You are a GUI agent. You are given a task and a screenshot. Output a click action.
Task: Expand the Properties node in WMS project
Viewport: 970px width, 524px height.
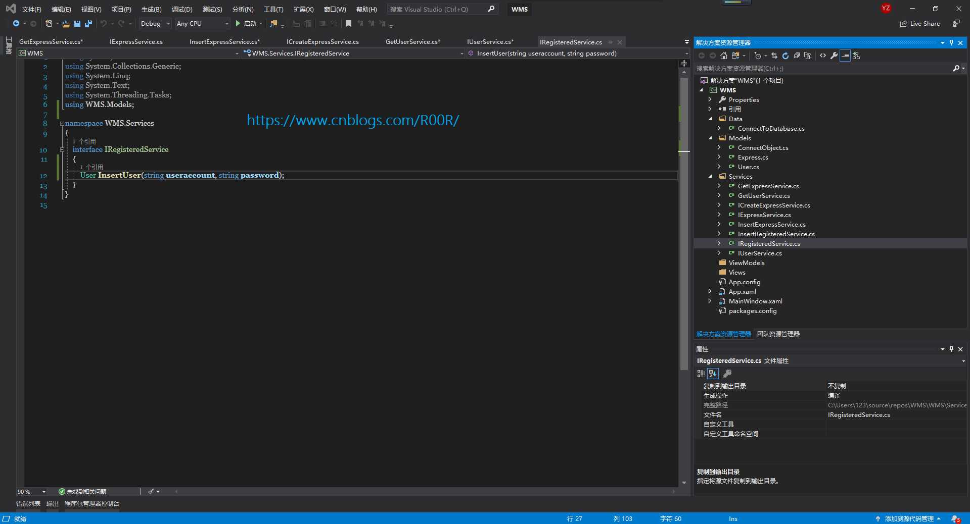pos(710,100)
